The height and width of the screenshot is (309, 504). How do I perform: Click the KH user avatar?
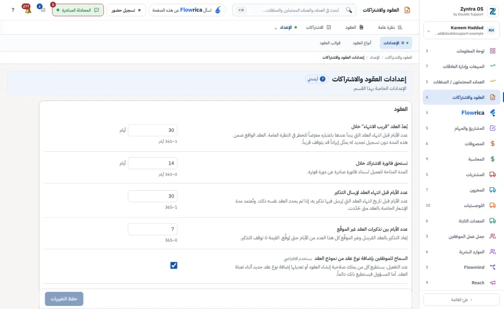491,30
